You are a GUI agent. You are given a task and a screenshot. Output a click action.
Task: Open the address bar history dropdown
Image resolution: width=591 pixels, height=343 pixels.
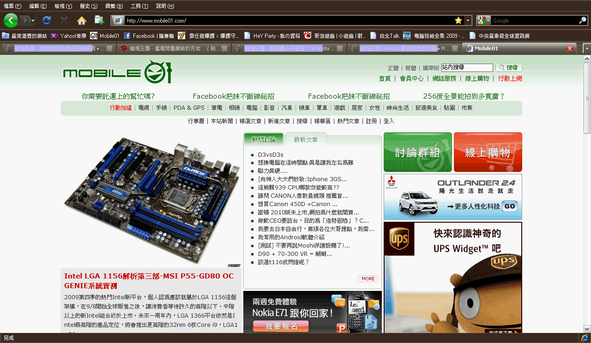click(468, 20)
